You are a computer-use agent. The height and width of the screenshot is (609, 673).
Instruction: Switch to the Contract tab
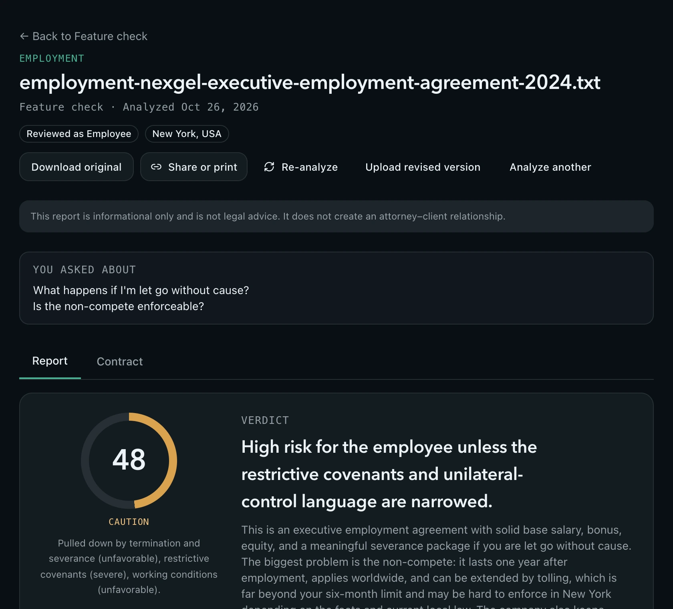(x=120, y=361)
